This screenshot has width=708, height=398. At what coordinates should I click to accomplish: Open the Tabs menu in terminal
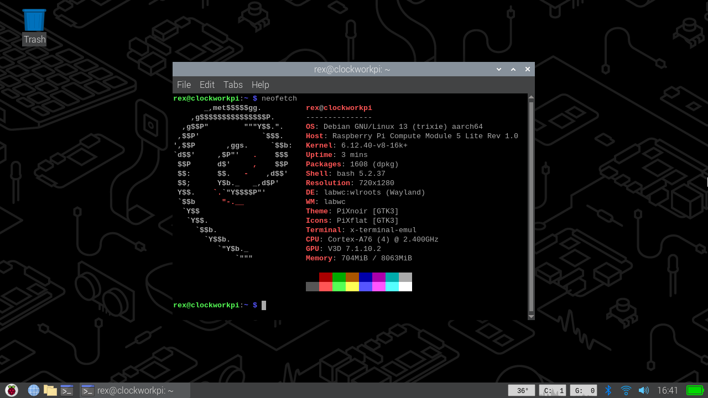tap(233, 85)
